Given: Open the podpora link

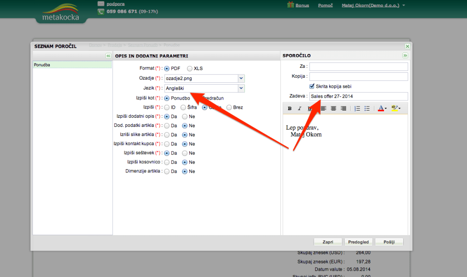Looking at the screenshot, I should 115,4.
